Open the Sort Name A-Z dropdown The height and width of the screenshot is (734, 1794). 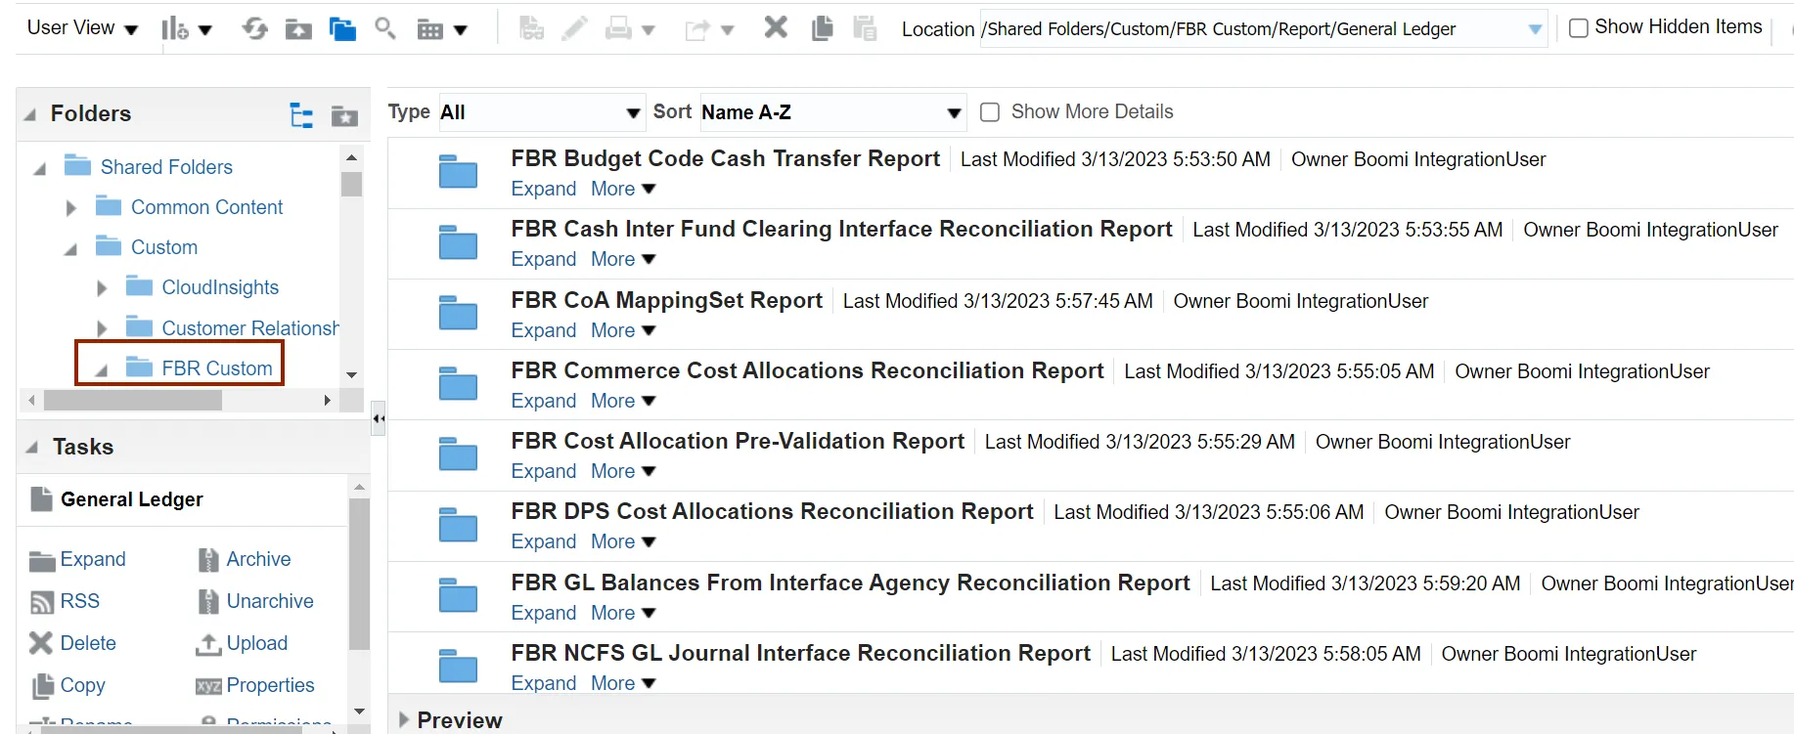(831, 112)
